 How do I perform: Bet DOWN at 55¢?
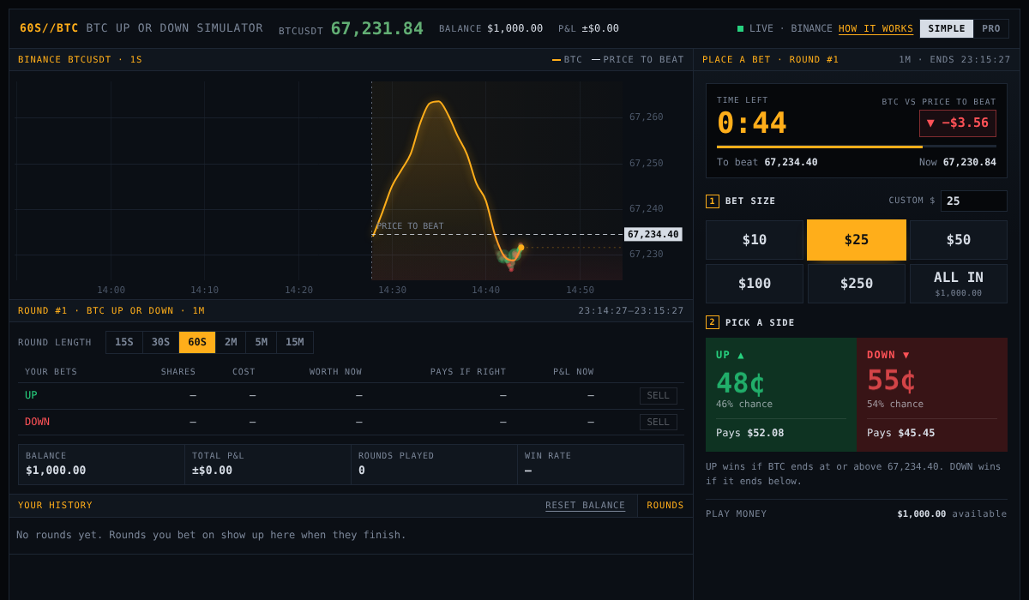tap(932, 394)
